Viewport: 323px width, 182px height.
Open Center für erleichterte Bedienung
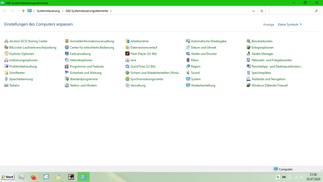point(92,48)
